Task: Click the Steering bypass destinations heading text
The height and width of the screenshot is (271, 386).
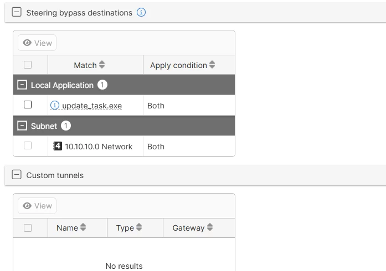Action: coord(79,13)
